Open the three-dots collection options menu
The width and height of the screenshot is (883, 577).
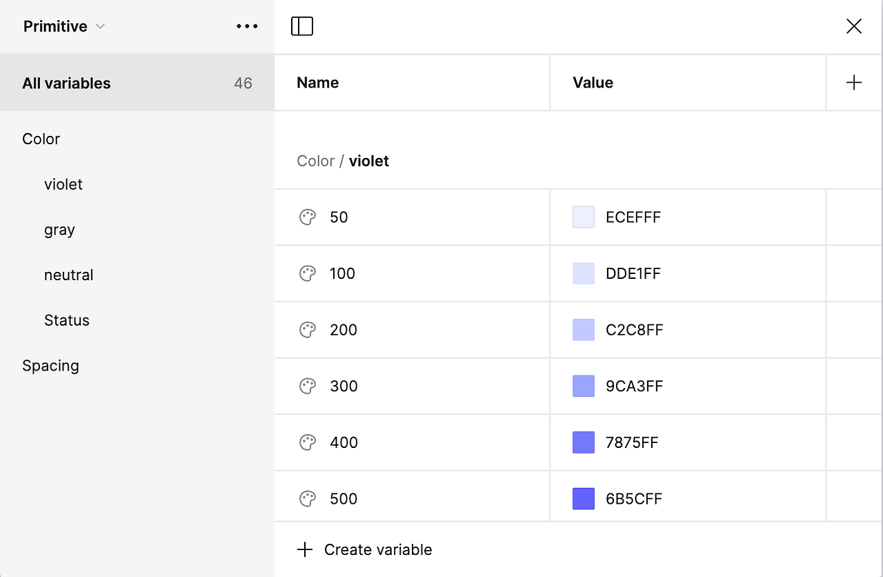pyautogui.click(x=247, y=26)
